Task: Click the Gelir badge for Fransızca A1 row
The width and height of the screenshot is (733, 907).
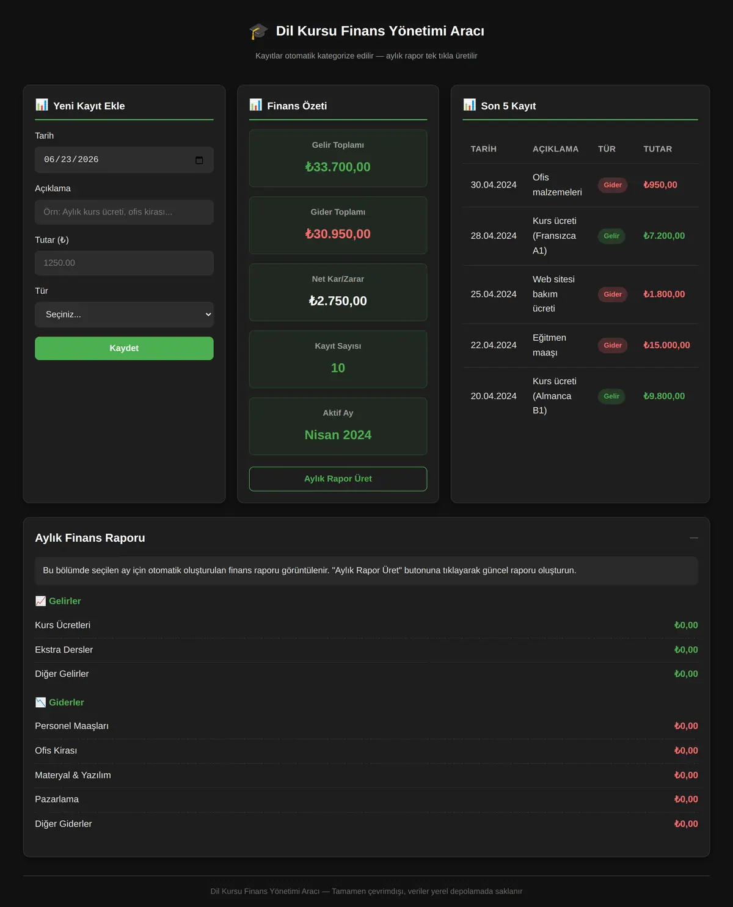Action: pyautogui.click(x=611, y=236)
